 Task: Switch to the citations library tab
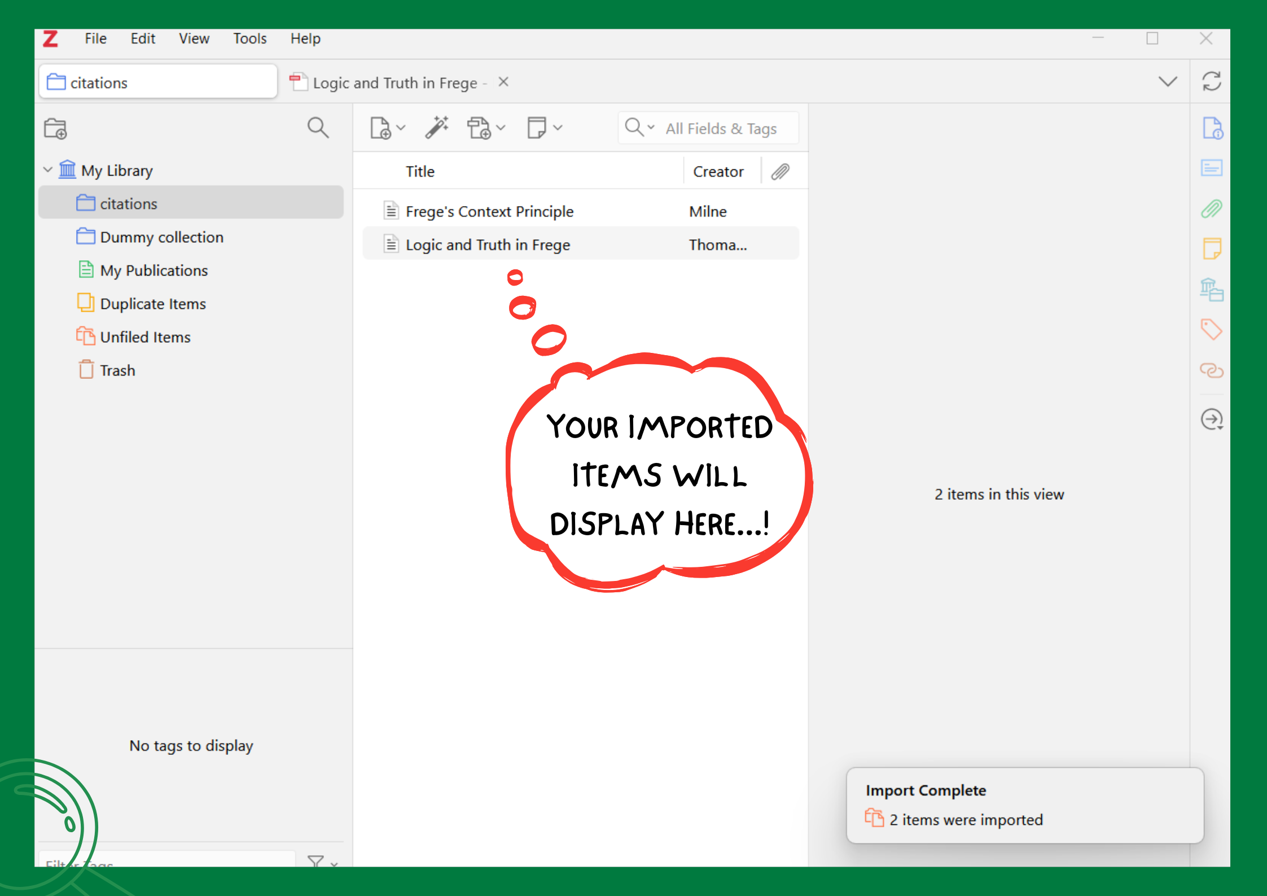pos(158,82)
